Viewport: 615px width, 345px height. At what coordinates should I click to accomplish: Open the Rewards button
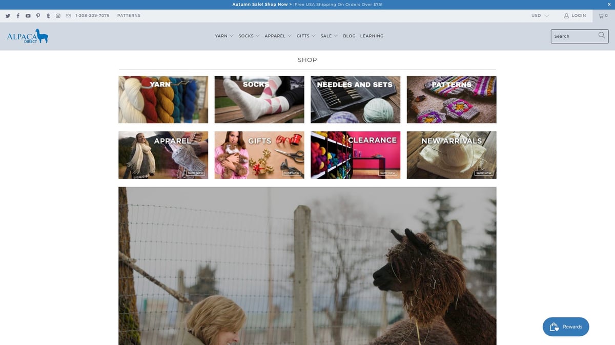(x=566, y=327)
